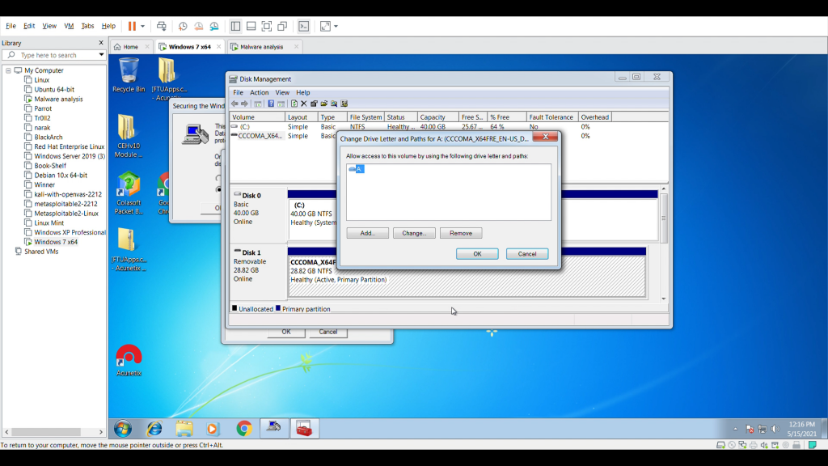Screen dimensions: 828x466
Task: Select Shared VMs in the Library tree
Action: (x=40, y=252)
